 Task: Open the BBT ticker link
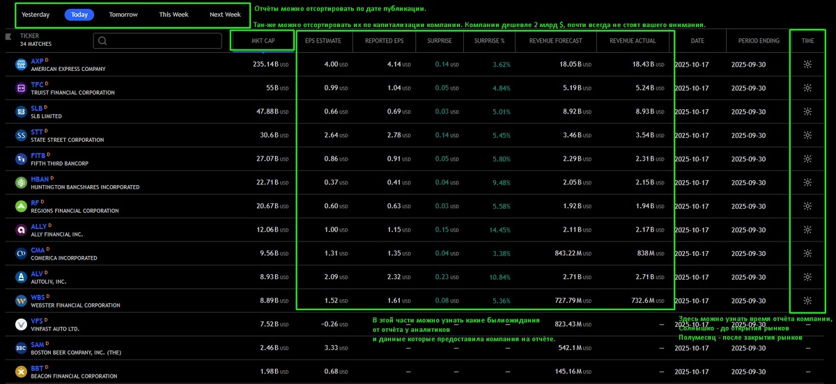pyautogui.click(x=37, y=369)
